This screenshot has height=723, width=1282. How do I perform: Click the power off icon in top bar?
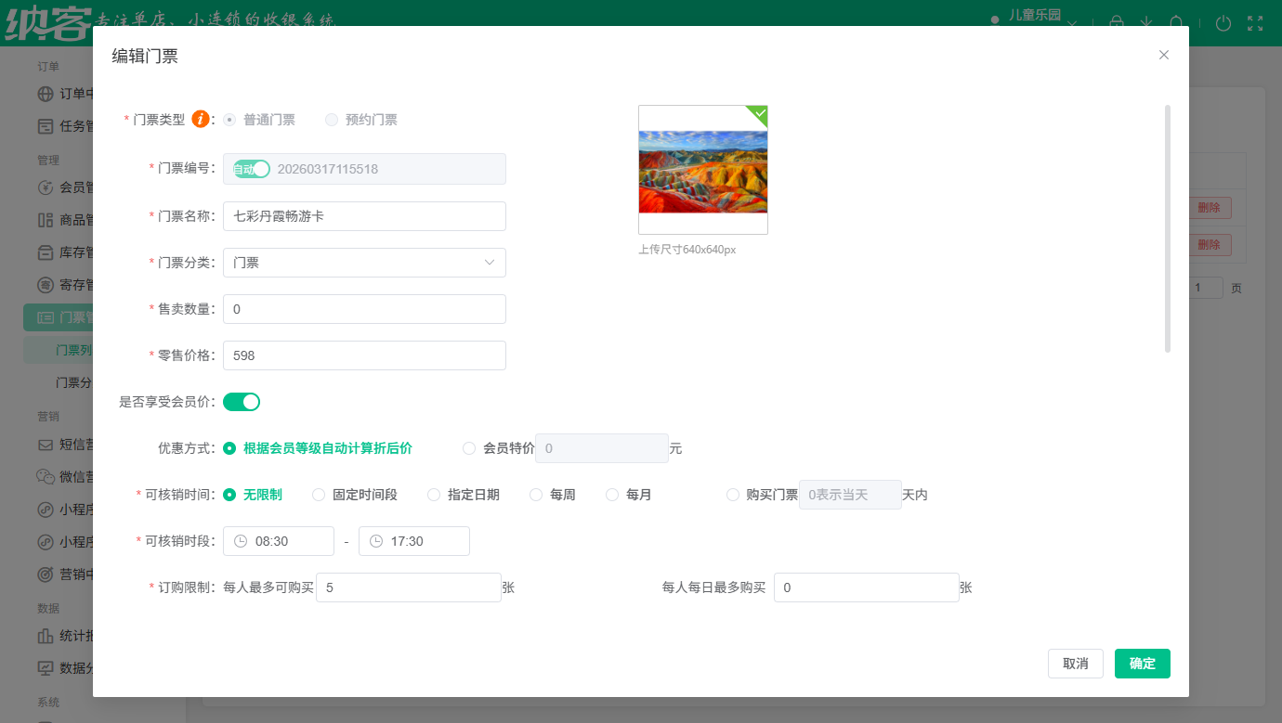(1223, 23)
